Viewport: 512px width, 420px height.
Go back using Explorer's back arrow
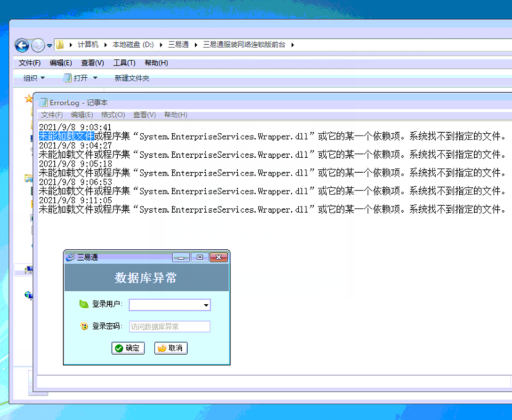22,45
